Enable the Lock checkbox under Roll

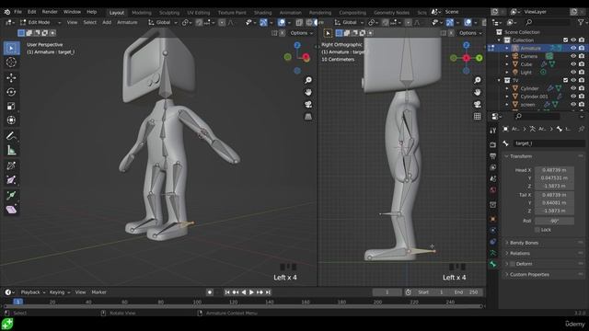(x=537, y=230)
